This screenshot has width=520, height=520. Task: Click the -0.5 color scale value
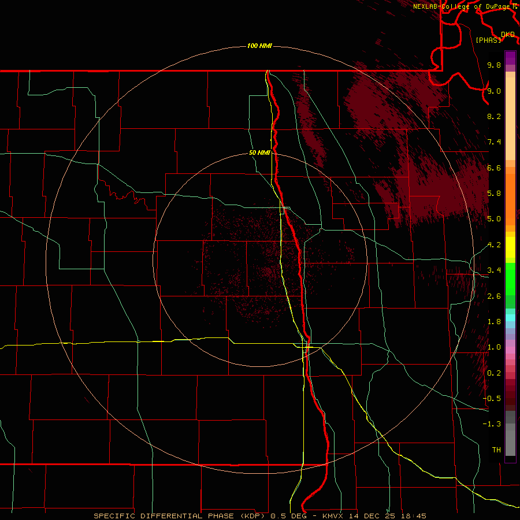[x=492, y=399]
